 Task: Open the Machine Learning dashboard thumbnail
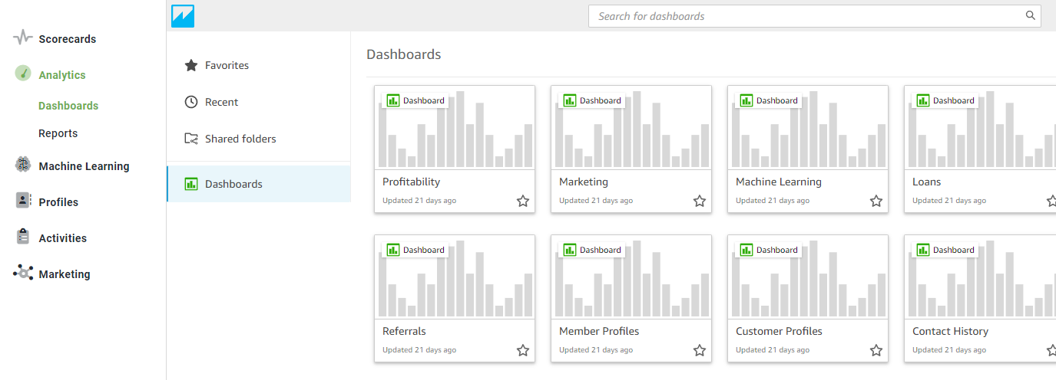tap(808, 128)
